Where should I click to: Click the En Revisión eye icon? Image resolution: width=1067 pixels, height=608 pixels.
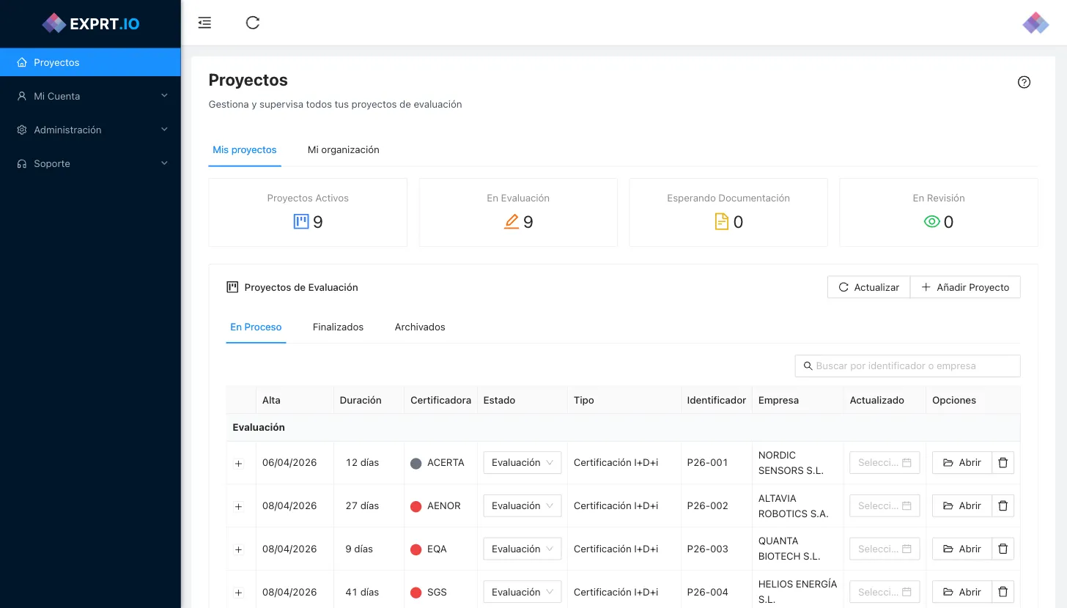[932, 222]
